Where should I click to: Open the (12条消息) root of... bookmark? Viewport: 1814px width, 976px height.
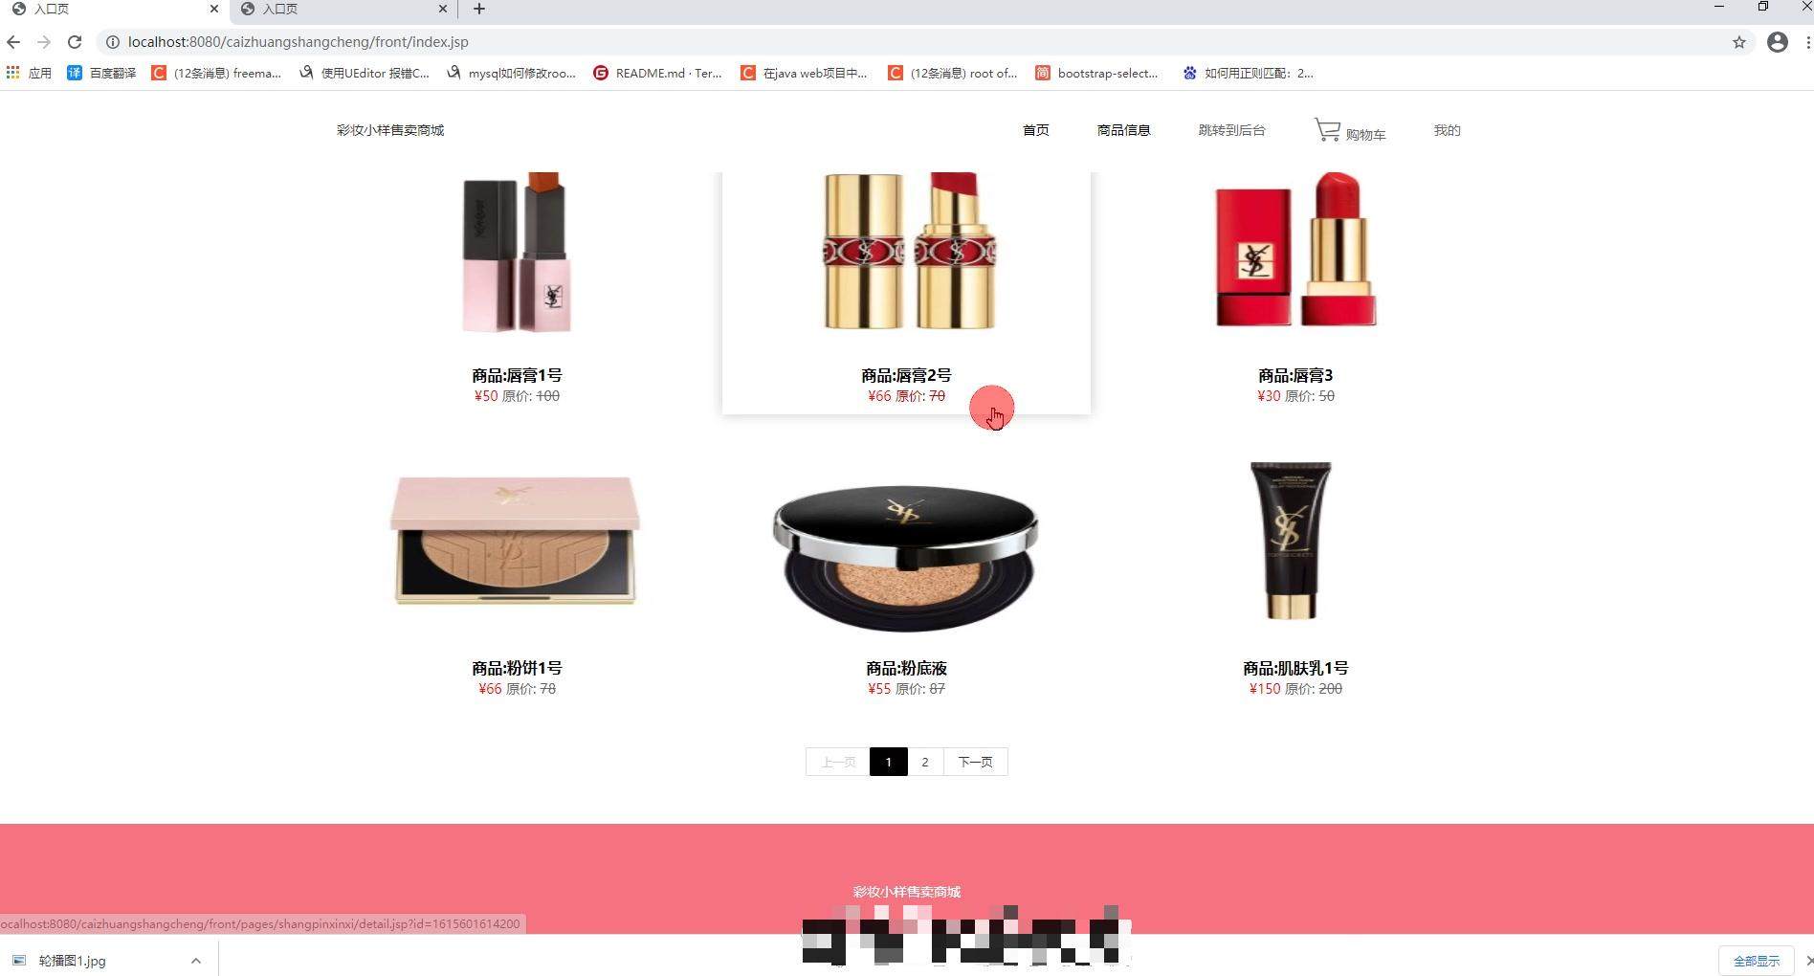pyautogui.click(x=952, y=73)
